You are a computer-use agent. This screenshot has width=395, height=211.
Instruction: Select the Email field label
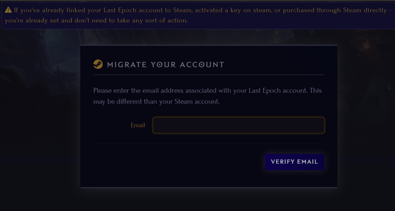coord(138,125)
